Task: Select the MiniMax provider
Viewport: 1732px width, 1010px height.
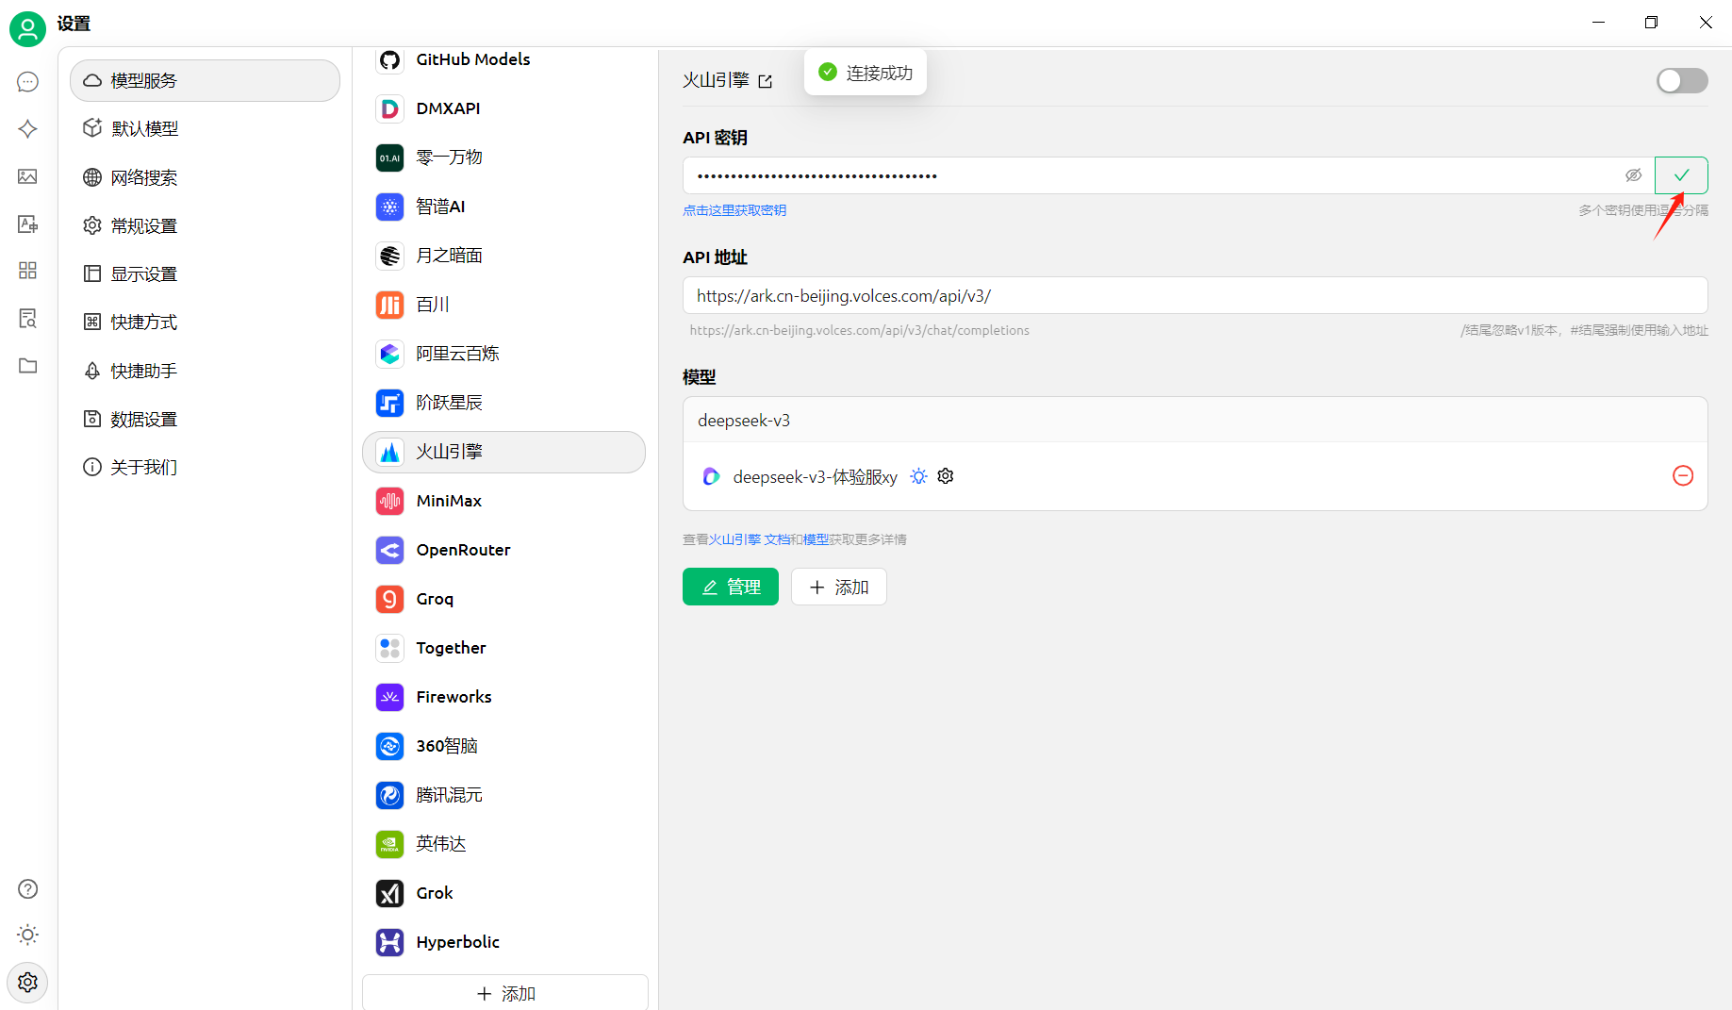Action: tap(504, 501)
